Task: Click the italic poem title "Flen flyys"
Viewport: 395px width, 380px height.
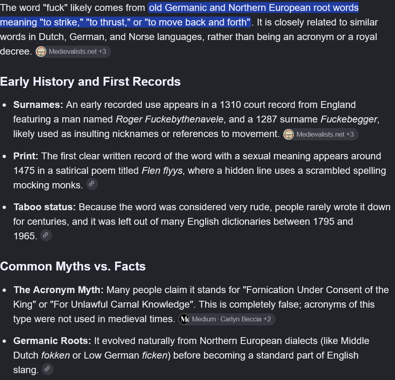Action: click(162, 171)
